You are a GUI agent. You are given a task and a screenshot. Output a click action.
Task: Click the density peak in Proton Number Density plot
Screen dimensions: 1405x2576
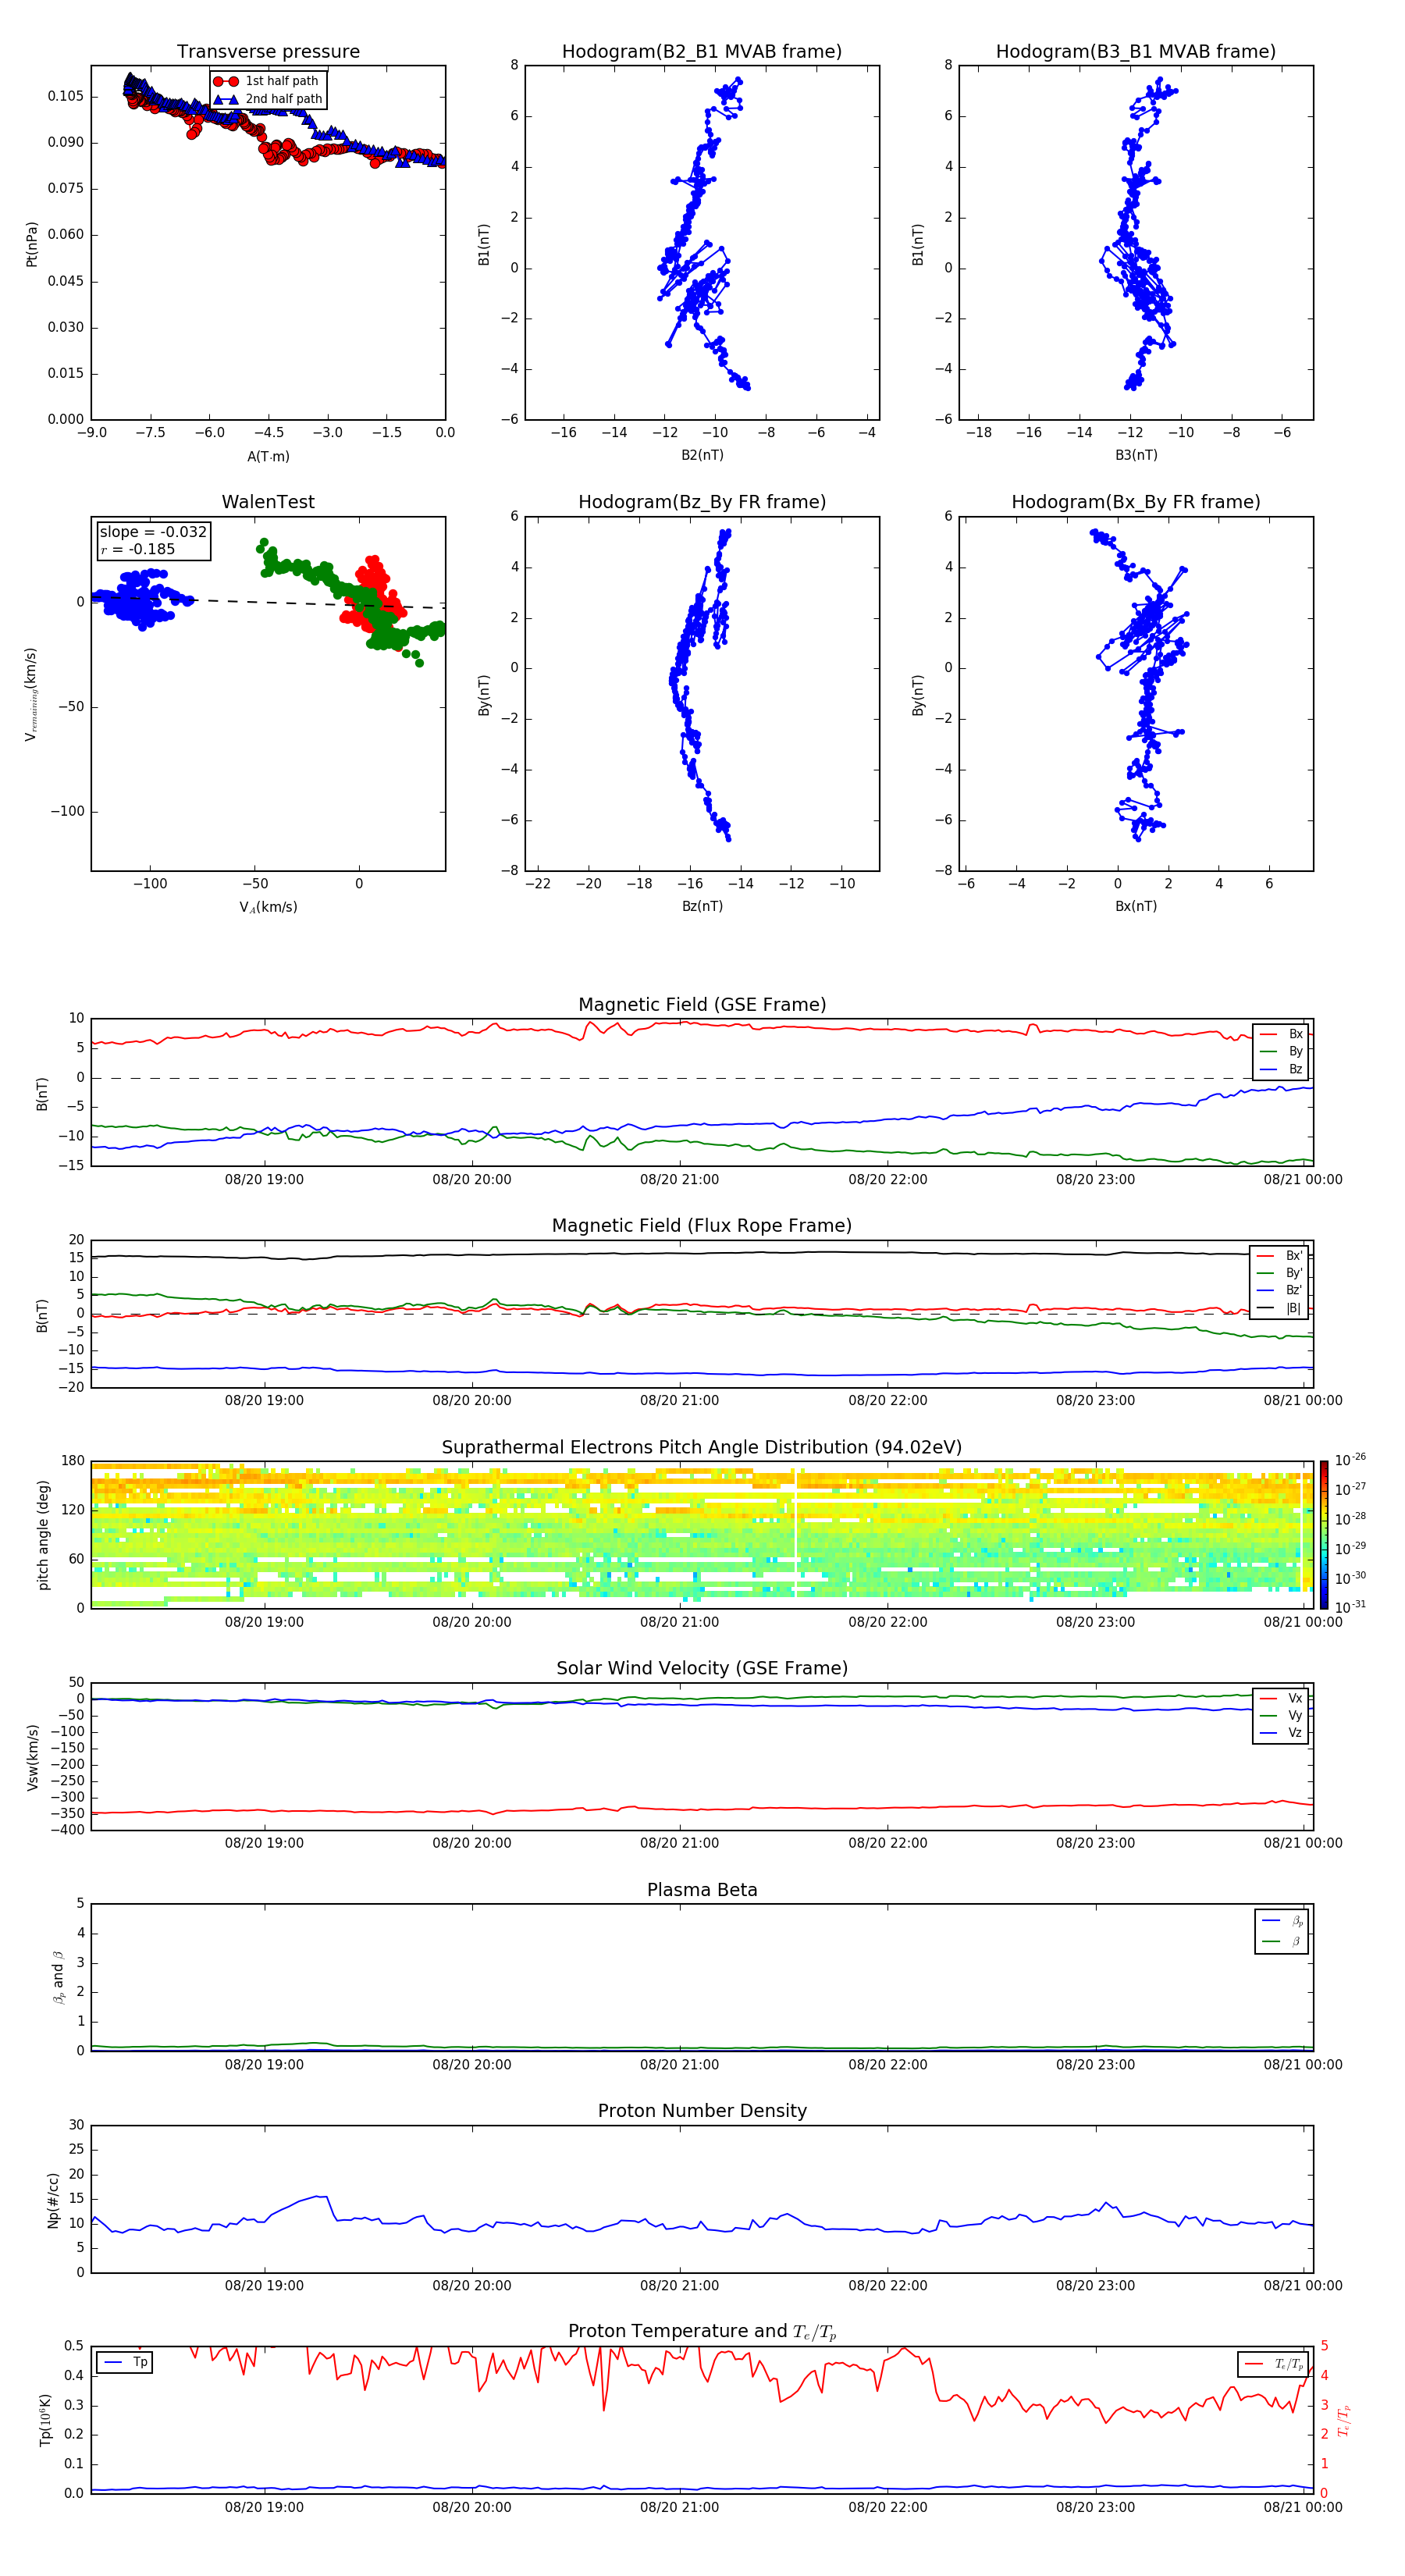click(x=319, y=2197)
